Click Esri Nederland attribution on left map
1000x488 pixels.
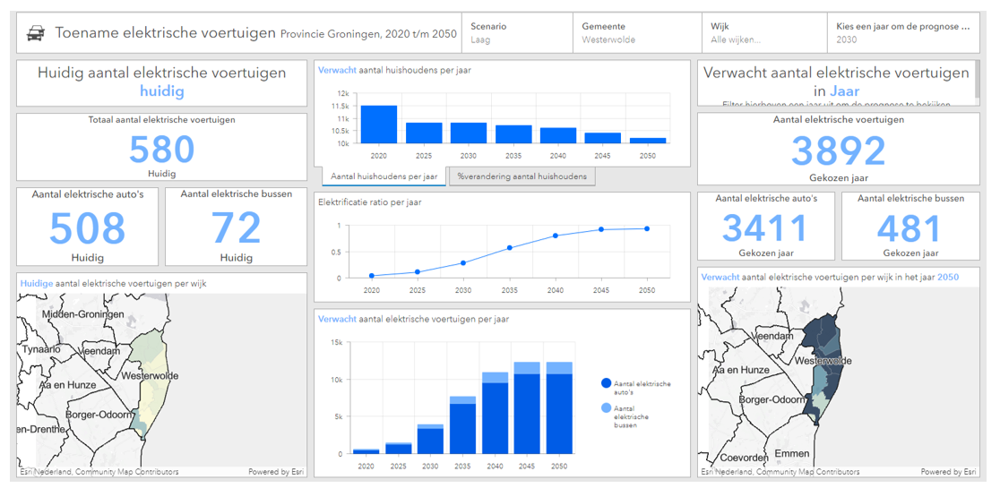pos(99,472)
